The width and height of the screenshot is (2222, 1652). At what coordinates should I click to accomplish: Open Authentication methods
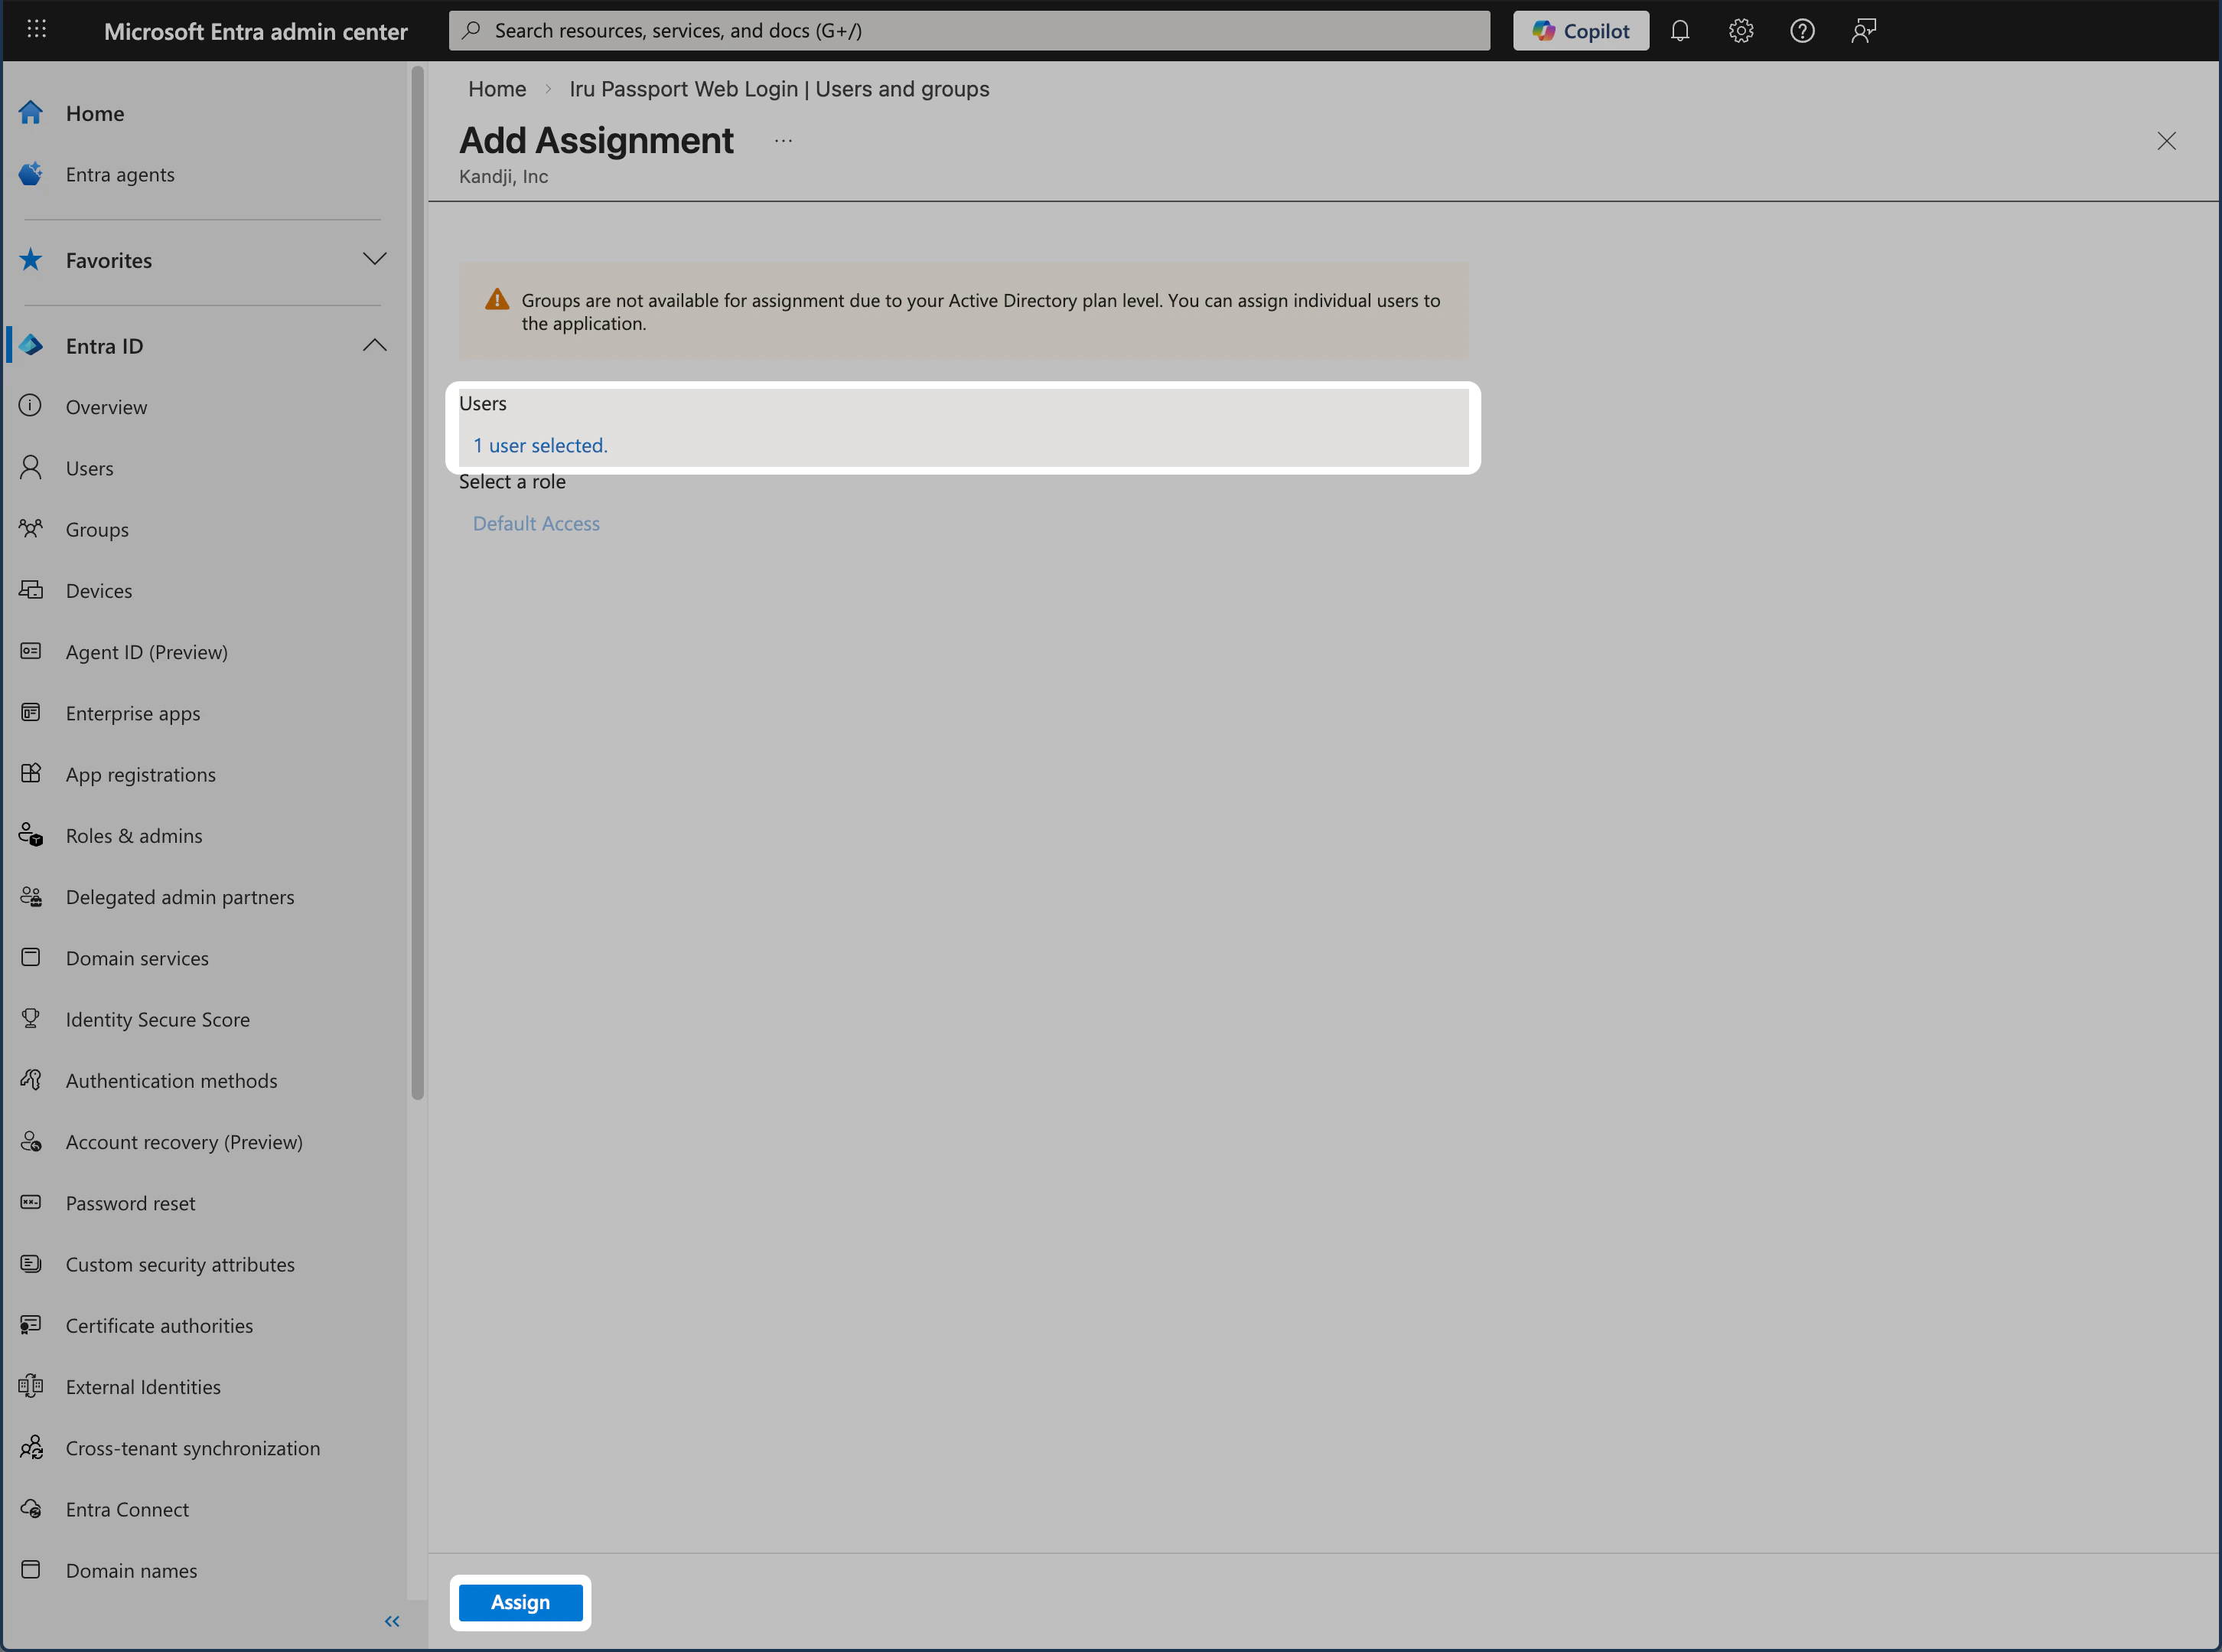pyautogui.click(x=171, y=1080)
